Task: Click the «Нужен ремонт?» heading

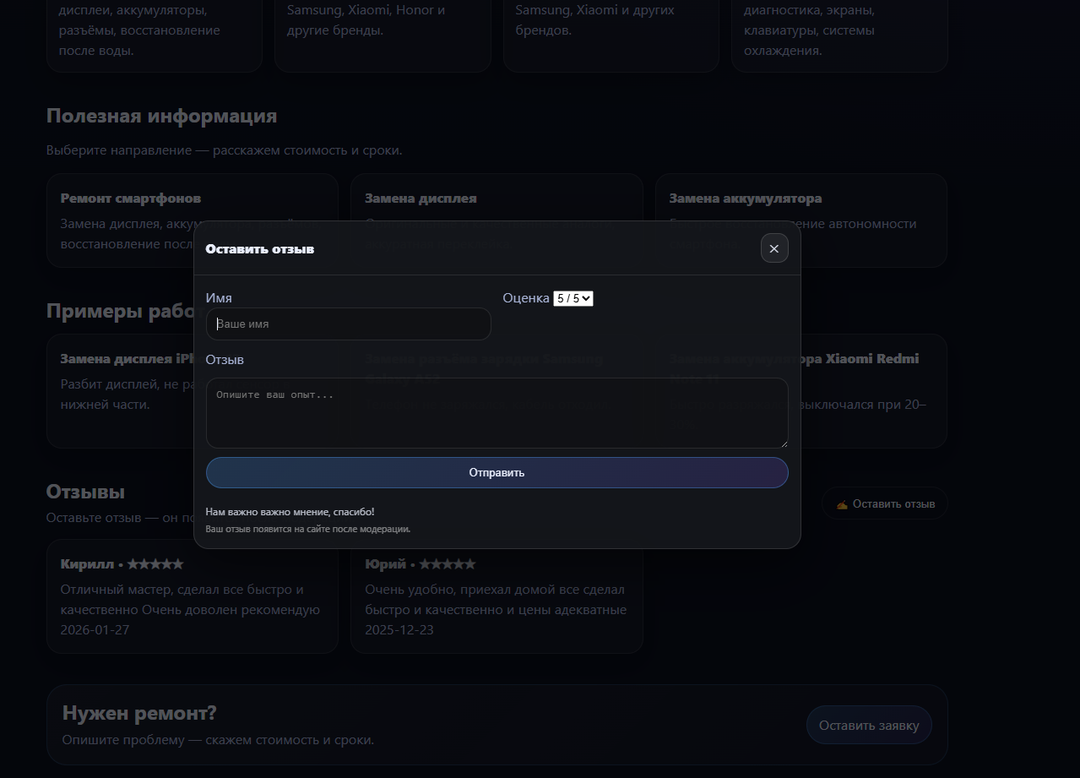Action: coord(139,713)
